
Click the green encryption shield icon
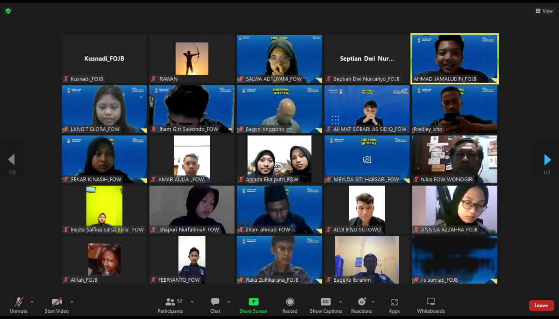(8, 11)
